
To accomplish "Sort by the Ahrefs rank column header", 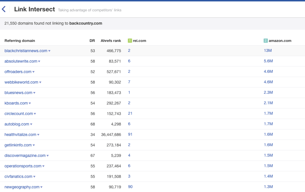I will coord(111,40).
